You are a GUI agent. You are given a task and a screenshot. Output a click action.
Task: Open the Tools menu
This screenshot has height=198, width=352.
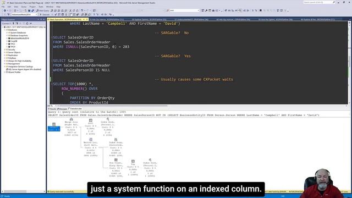(41, 7)
